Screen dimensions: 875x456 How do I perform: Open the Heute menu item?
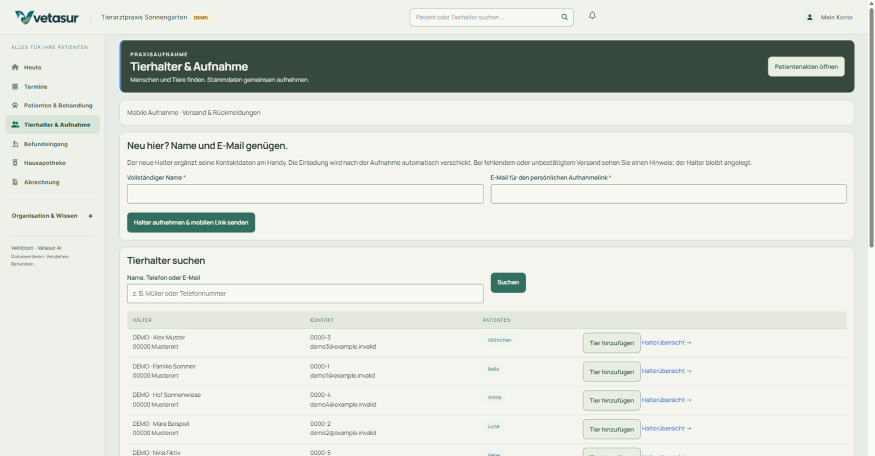(52, 67)
